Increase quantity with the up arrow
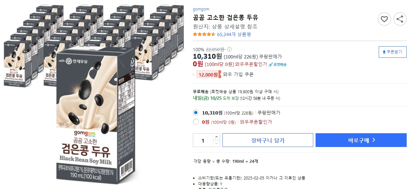This screenshot has height=189, width=410. point(216,137)
